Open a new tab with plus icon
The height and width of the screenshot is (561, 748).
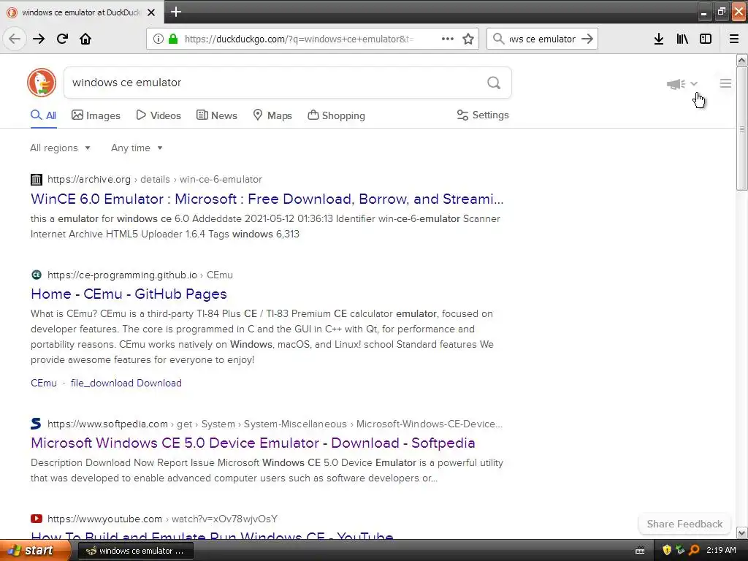[176, 12]
